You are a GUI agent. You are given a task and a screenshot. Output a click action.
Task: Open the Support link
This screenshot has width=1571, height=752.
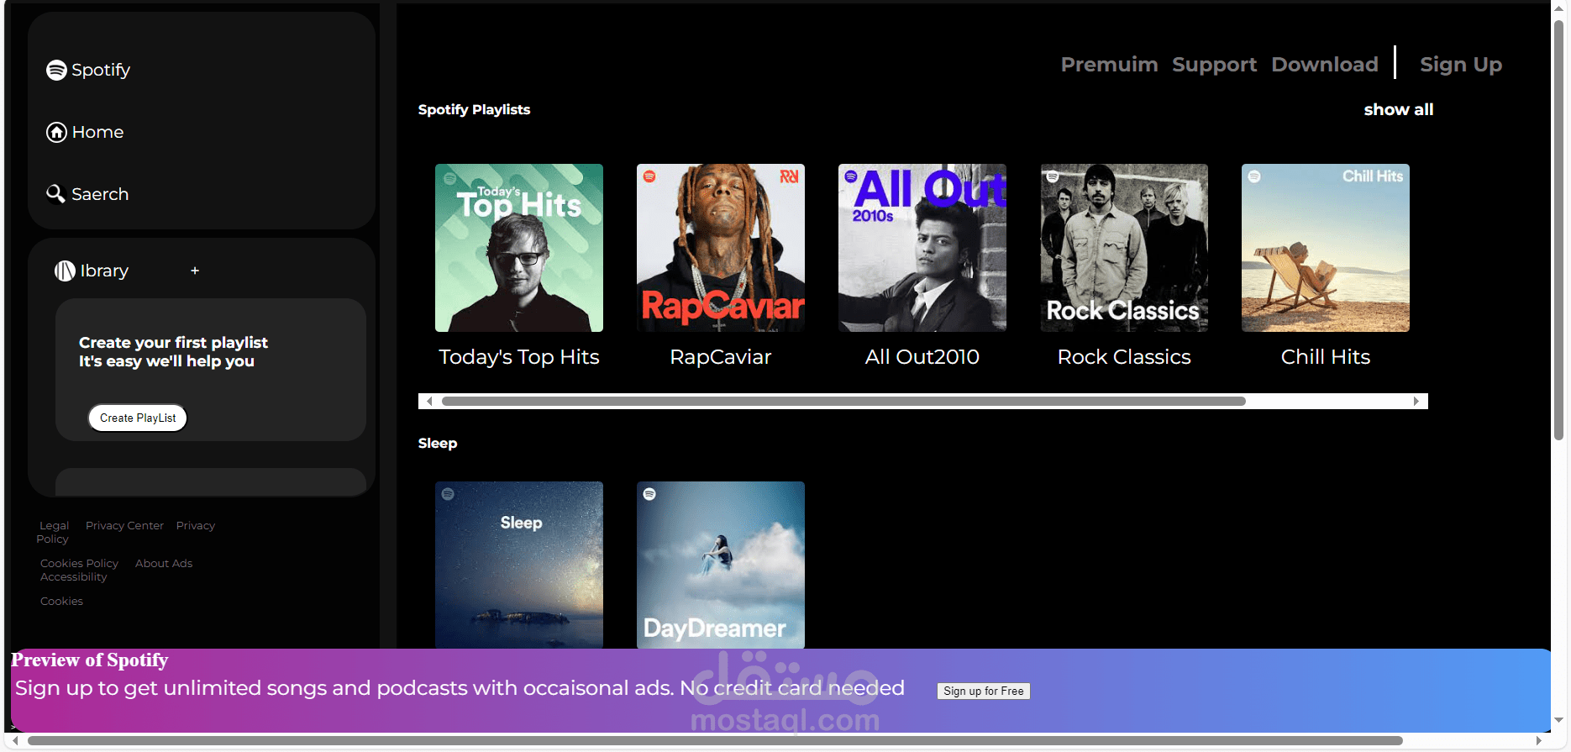tap(1214, 65)
